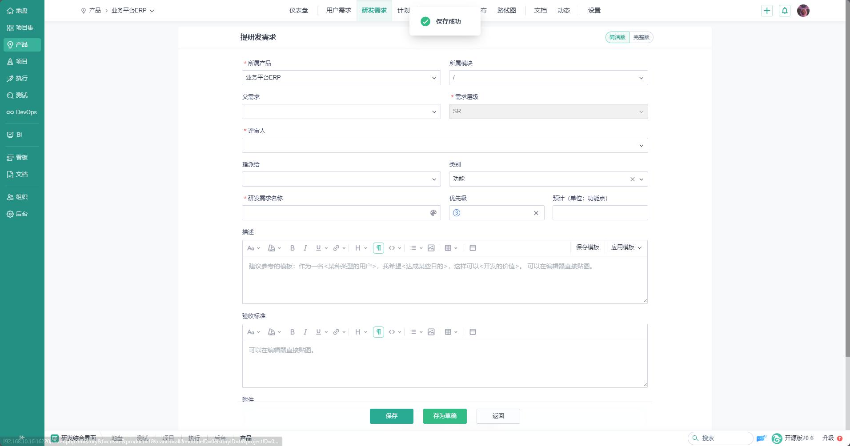Open the notification bell

click(785, 11)
